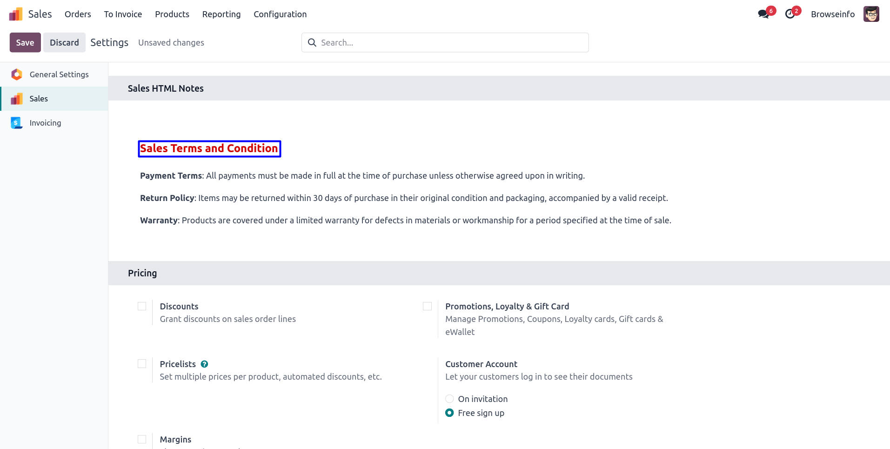
Task: Open the Products menu
Action: (172, 14)
